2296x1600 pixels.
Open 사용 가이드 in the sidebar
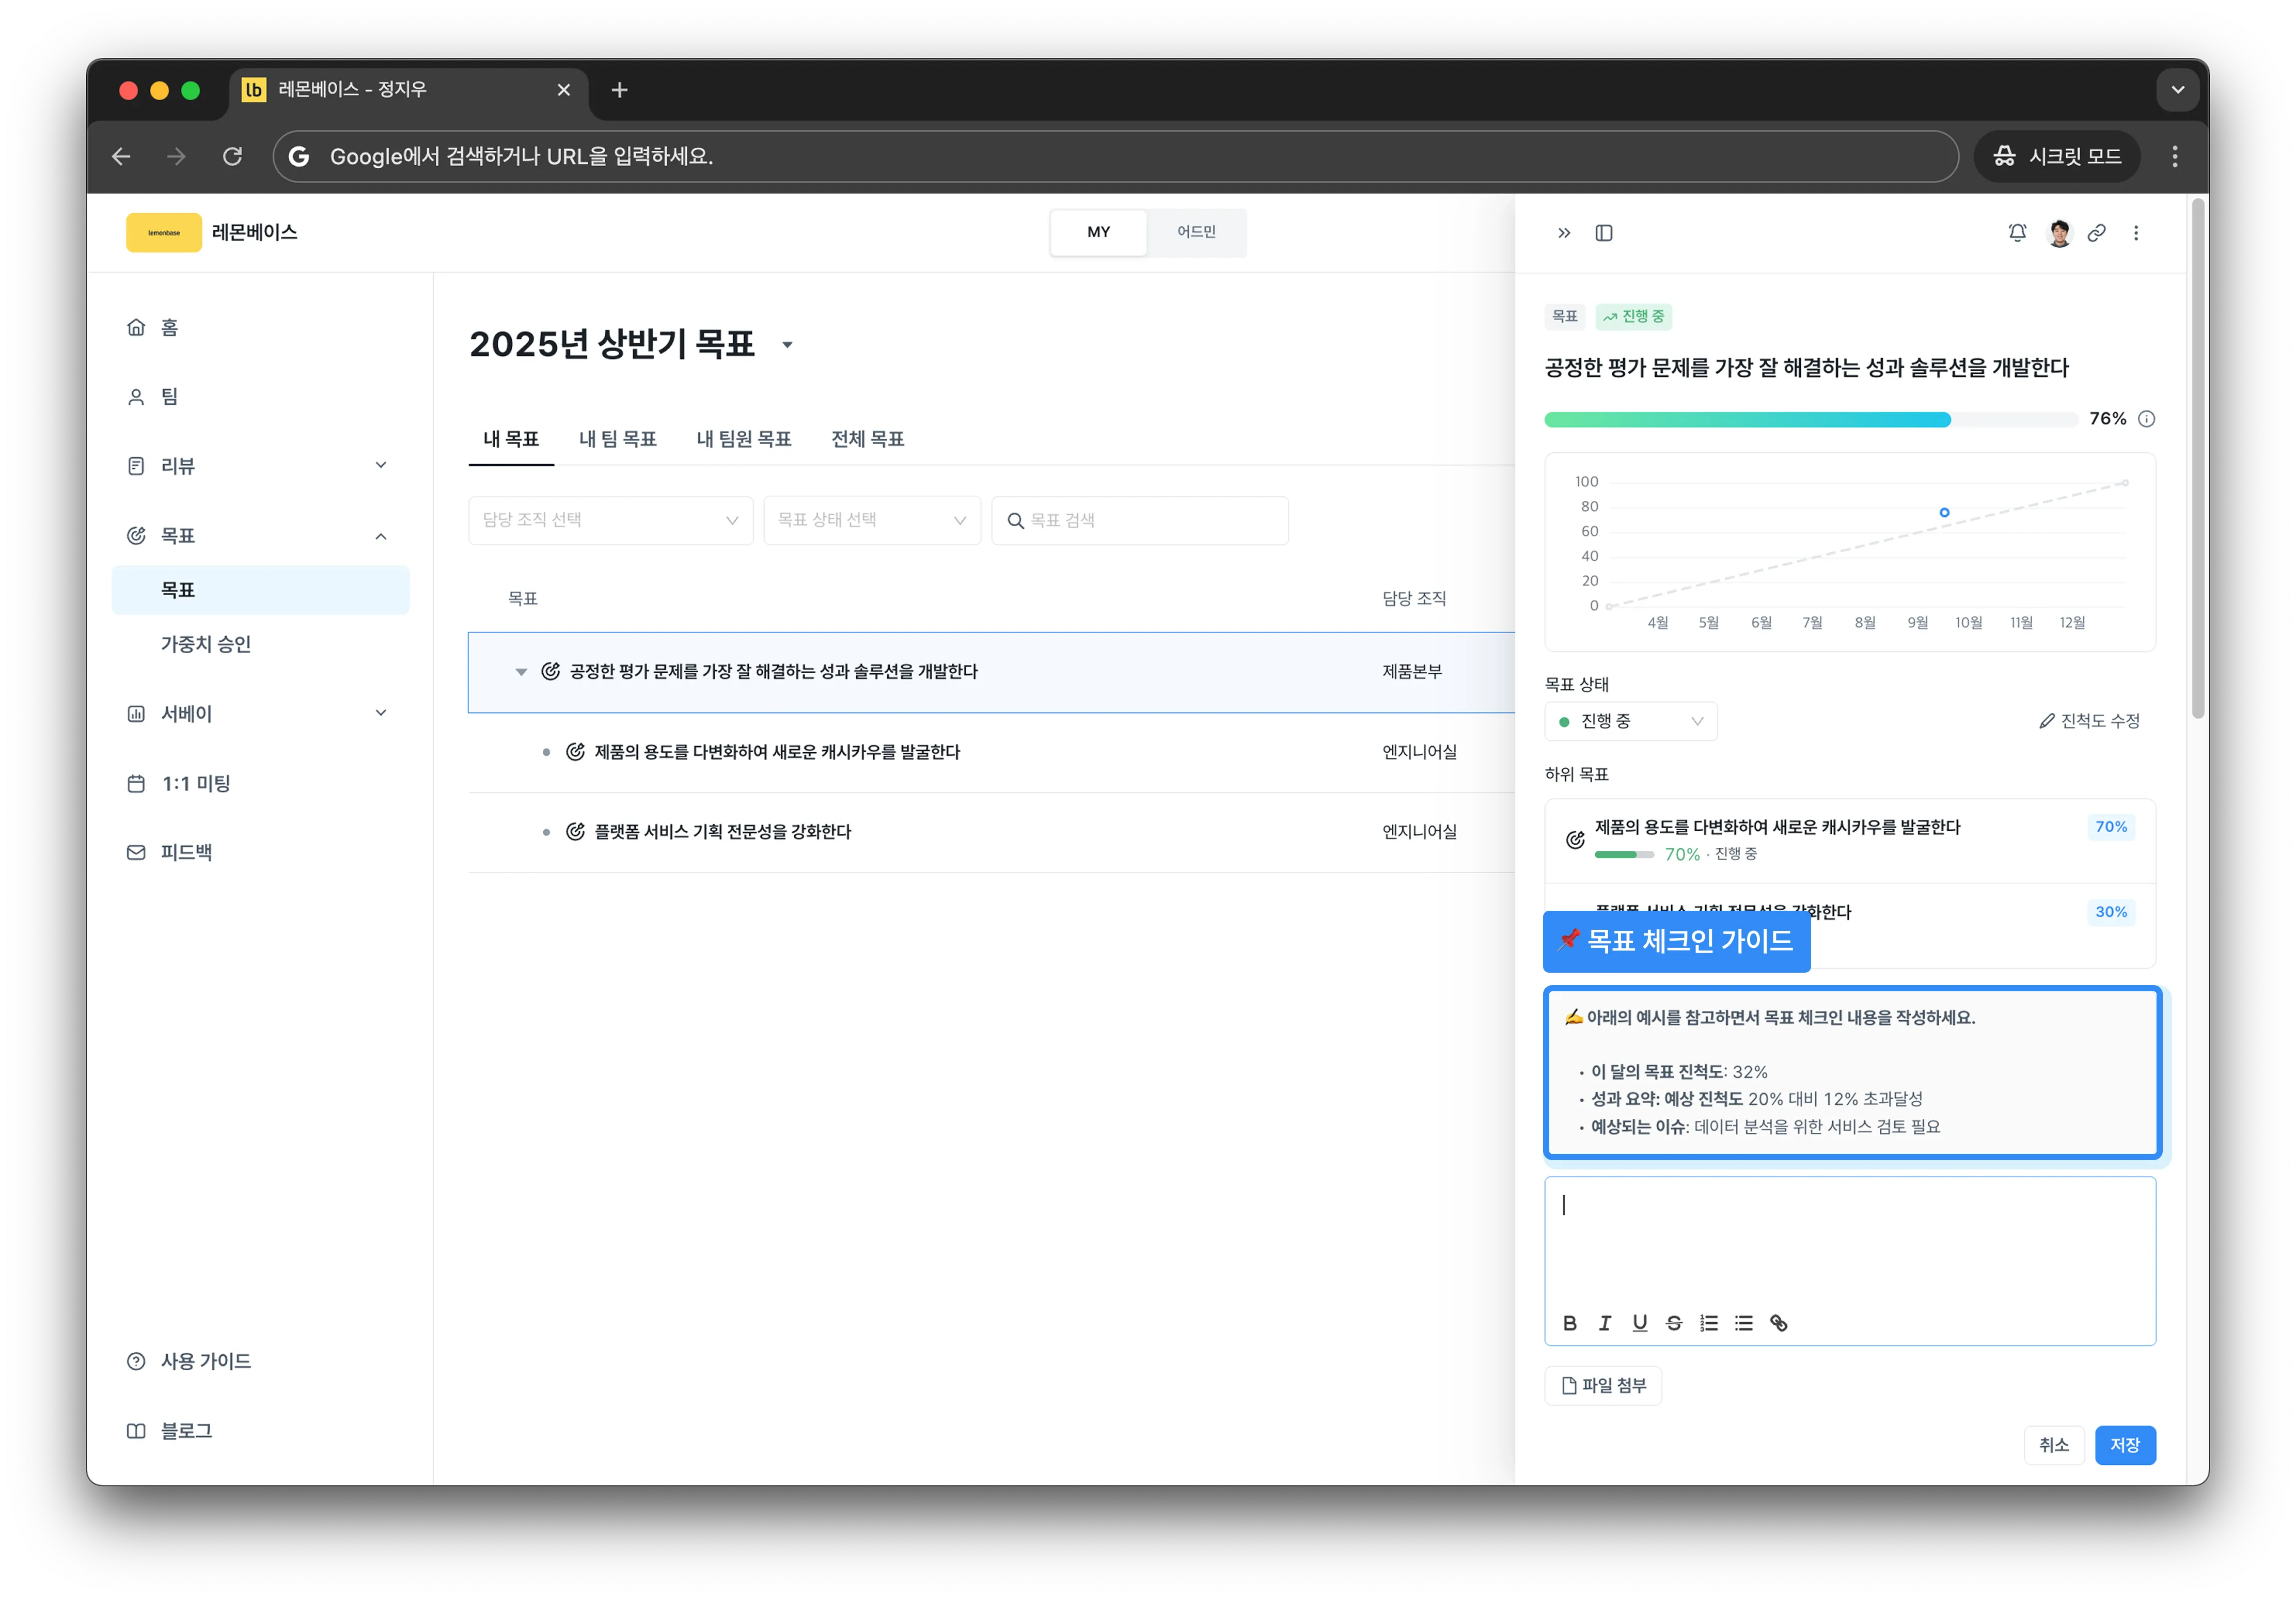point(260,1362)
